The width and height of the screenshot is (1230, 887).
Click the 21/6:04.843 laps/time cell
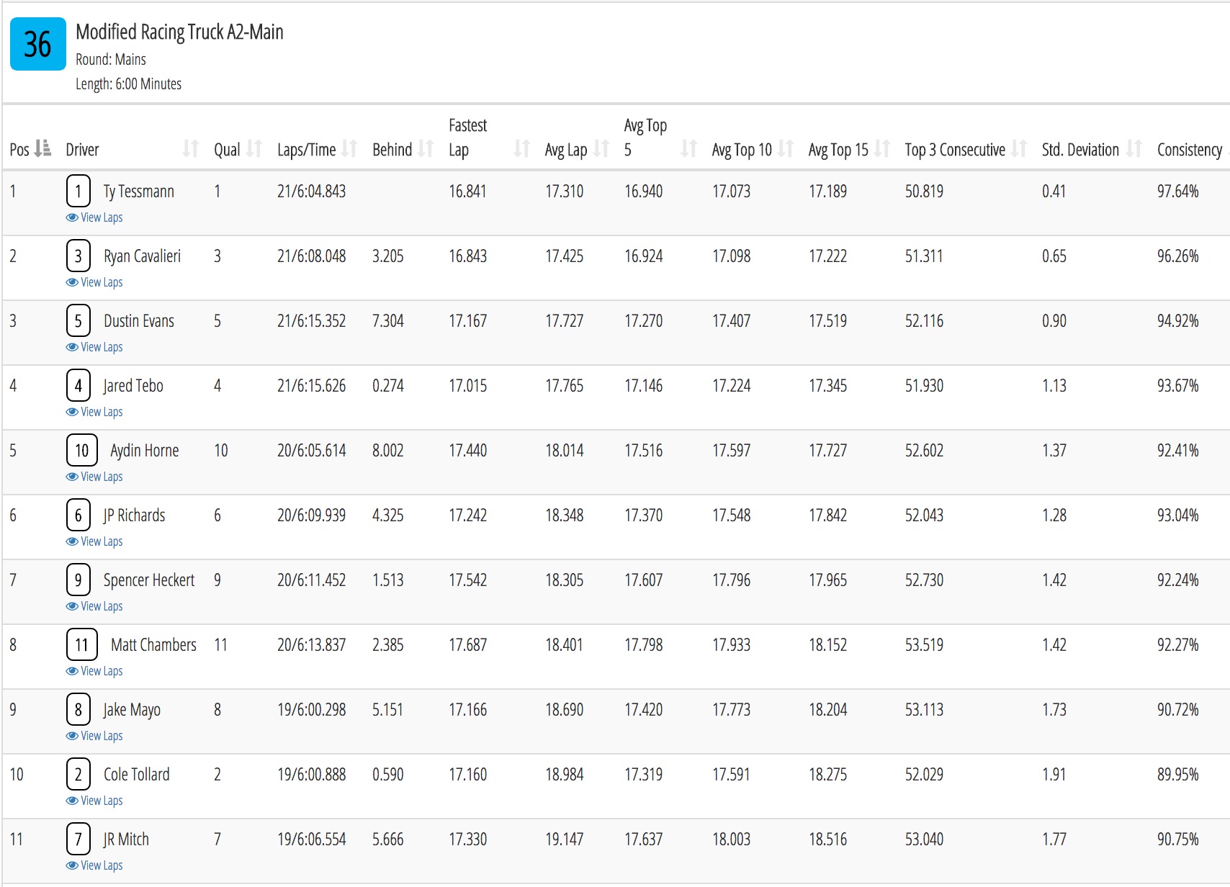tap(312, 192)
